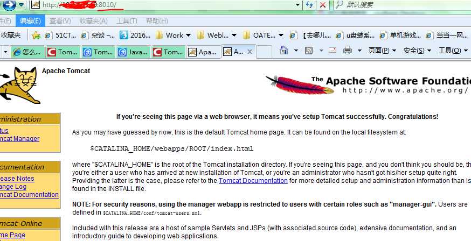Open the tab list dropdown arrow
Viewport: 471px width, 241px height.
pyautogui.click(x=5, y=52)
